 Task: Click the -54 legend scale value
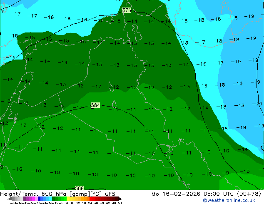click(14, 203)
